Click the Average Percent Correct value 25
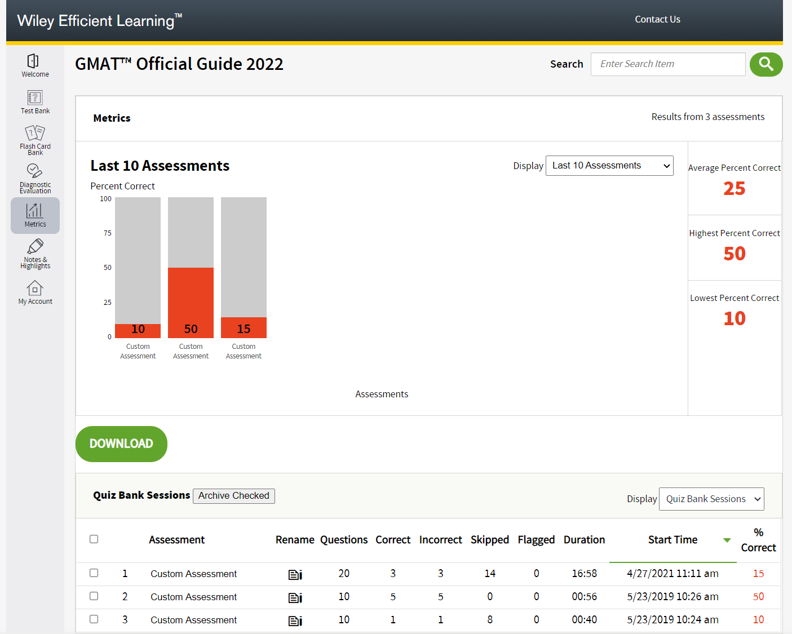 pyautogui.click(x=735, y=189)
